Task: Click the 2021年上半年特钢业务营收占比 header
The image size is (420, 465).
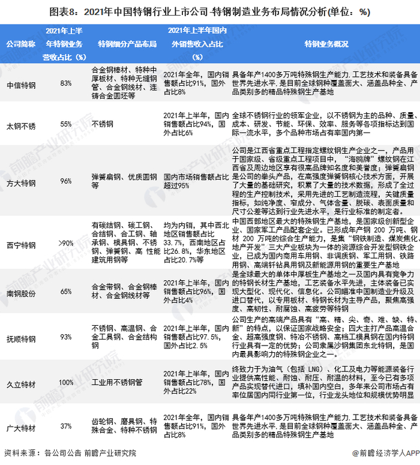Action: (64, 44)
